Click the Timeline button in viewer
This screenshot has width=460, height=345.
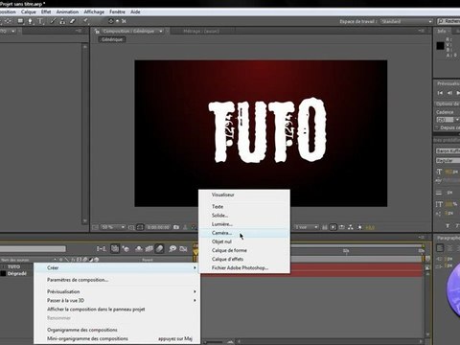click(342, 227)
